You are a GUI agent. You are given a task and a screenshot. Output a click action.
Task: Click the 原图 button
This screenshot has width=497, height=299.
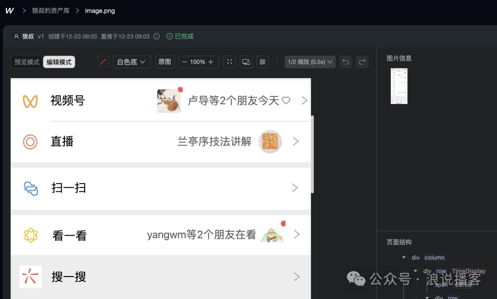coord(165,62)
